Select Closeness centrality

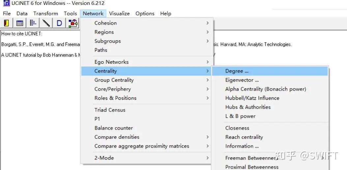(237, 128)
